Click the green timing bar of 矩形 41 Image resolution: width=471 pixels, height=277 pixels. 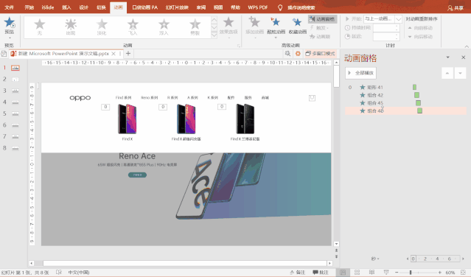[x=414, y=88]
